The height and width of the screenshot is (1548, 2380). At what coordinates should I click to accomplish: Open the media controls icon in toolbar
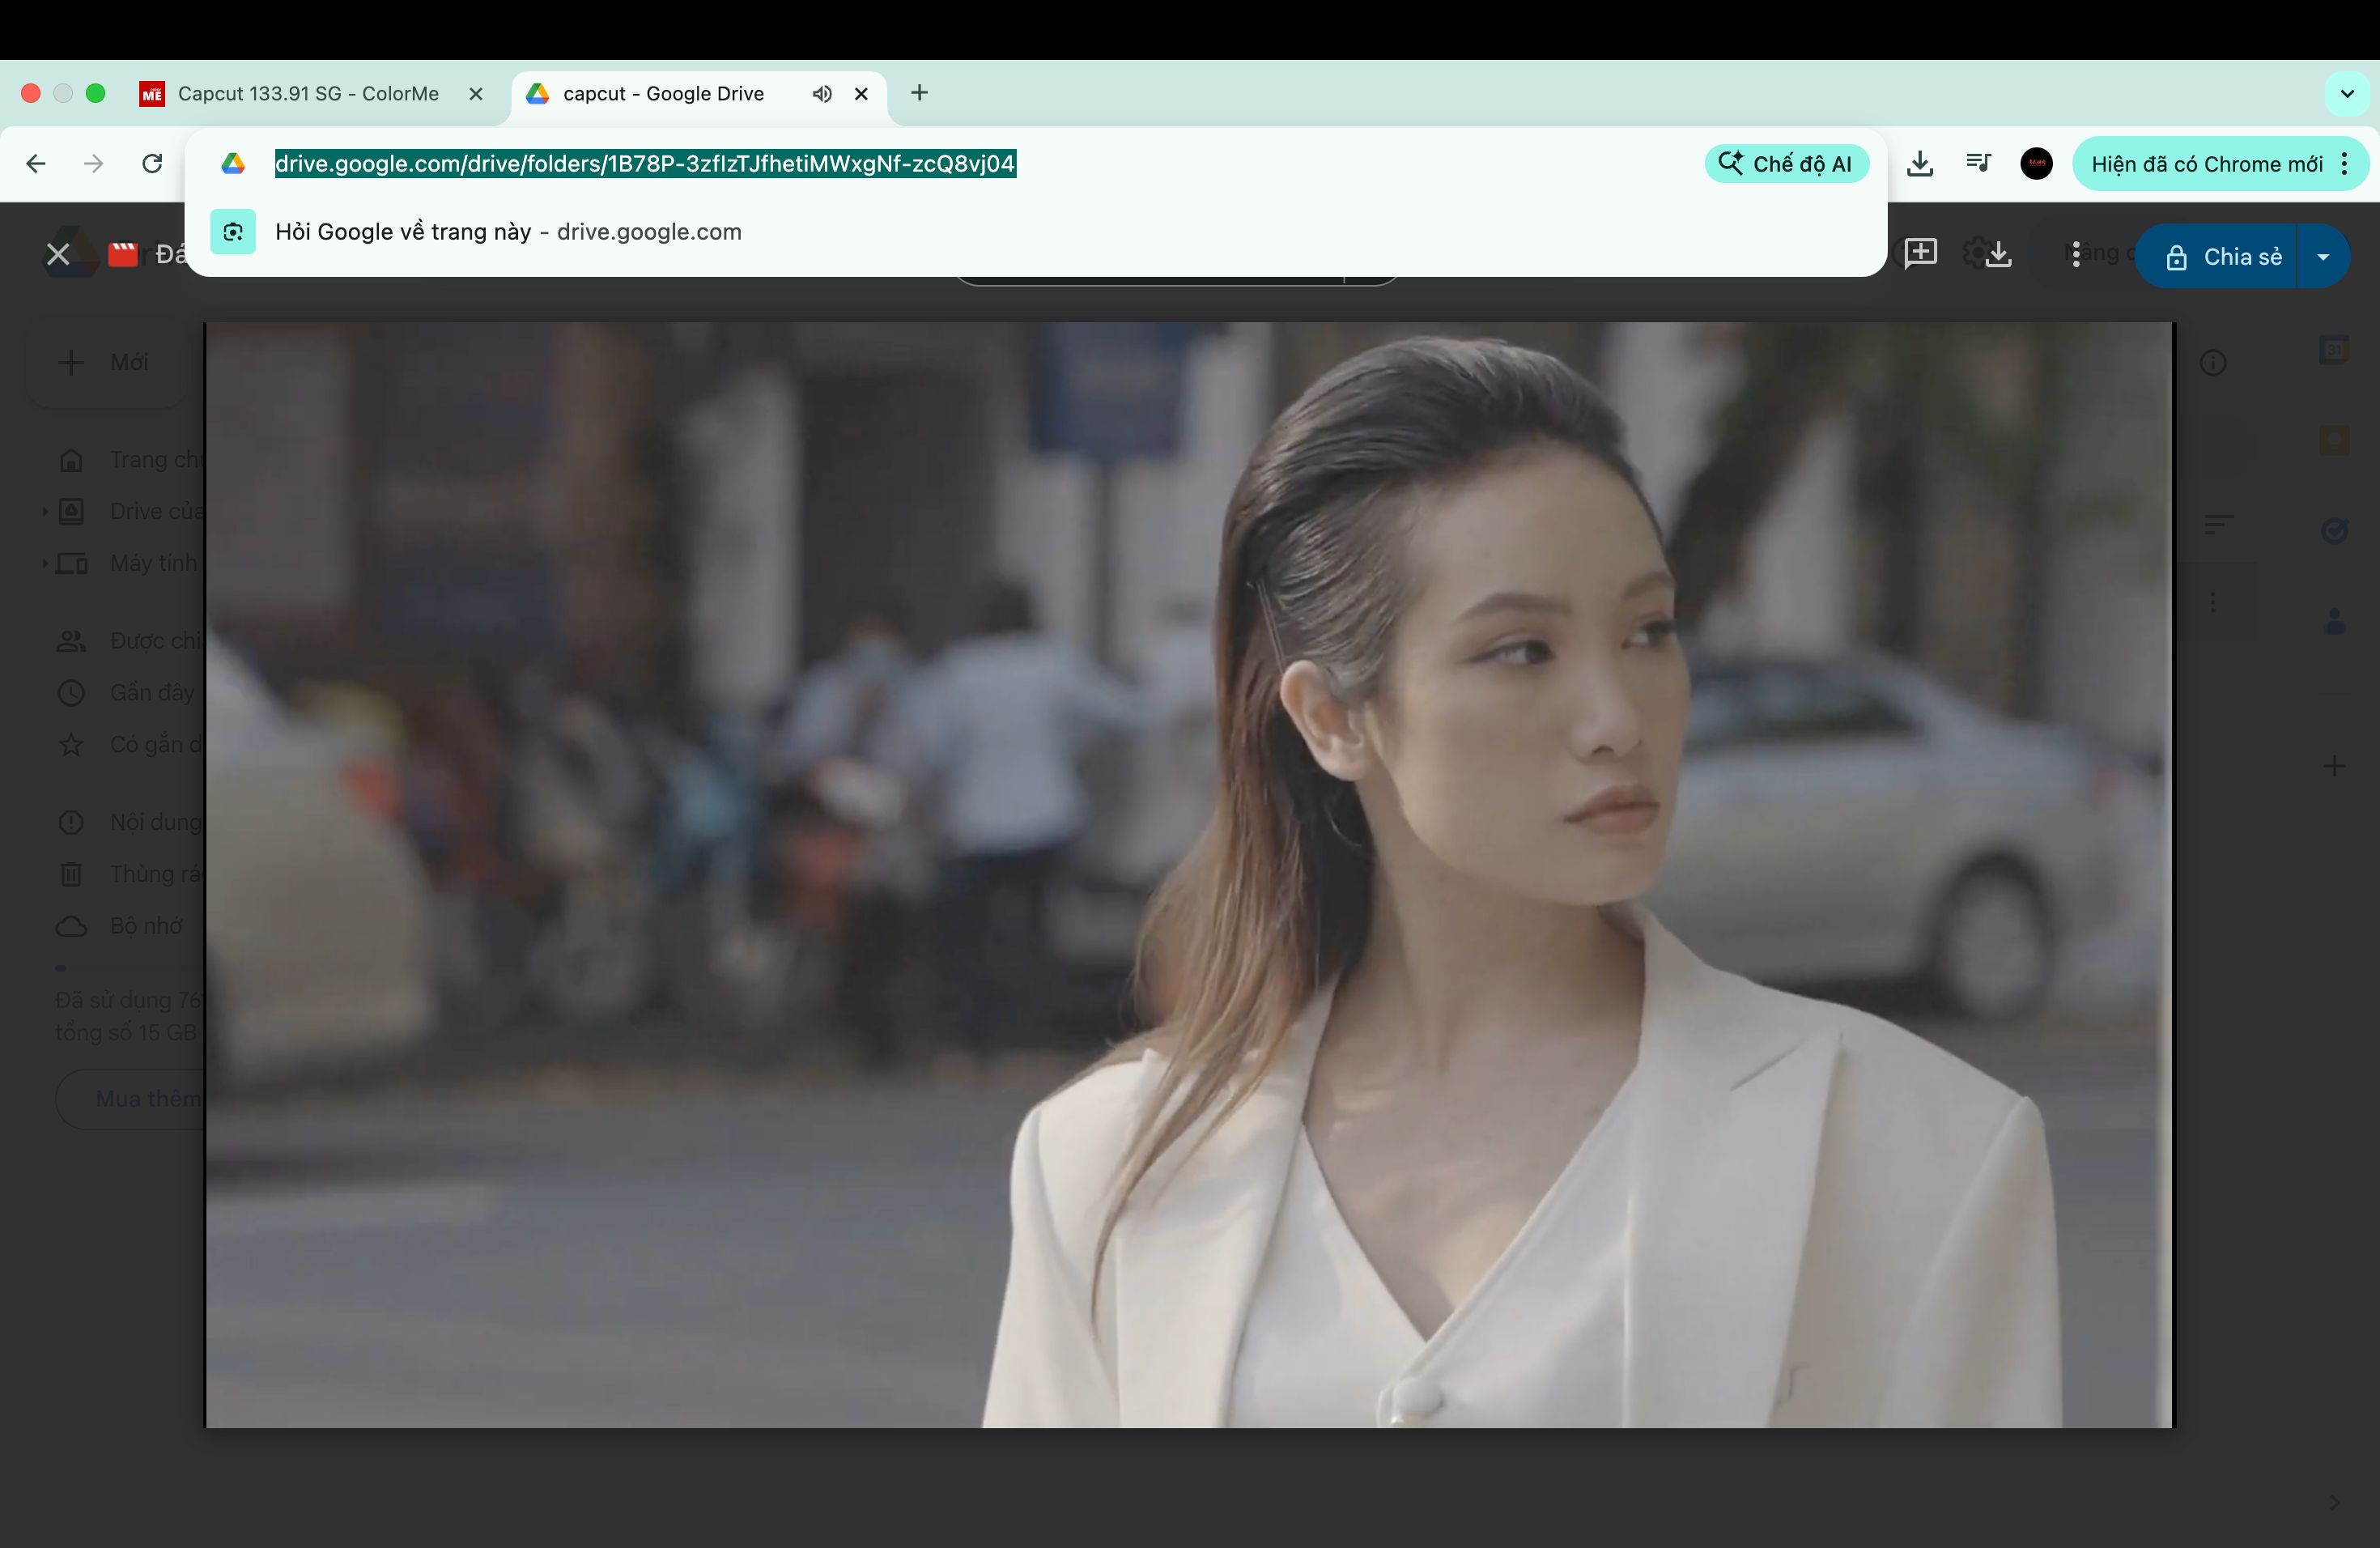click(1978, 163)
